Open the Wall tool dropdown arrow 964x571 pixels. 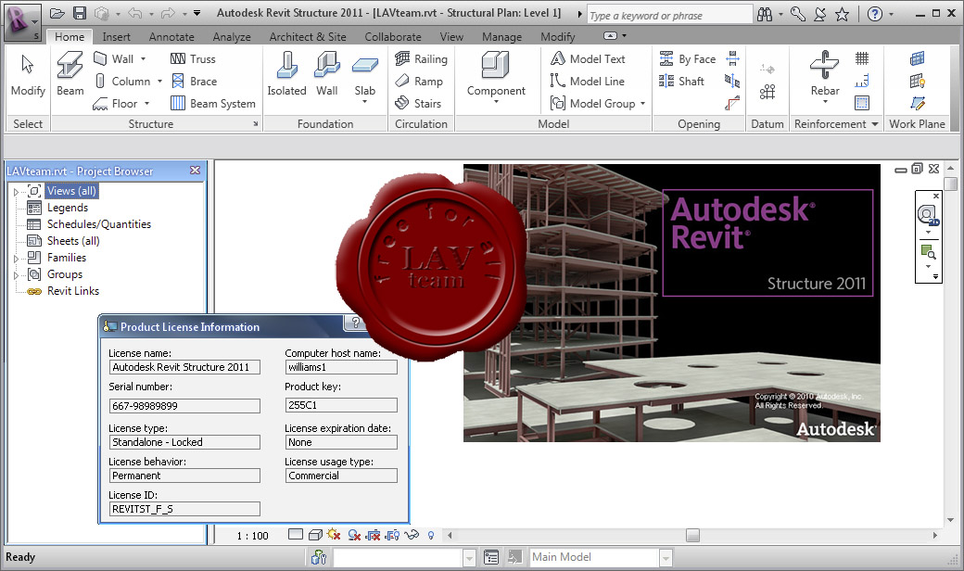(x=144, y=59)
